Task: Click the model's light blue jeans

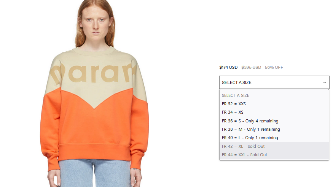Action: pyautogui.click(x=94, y=173)
